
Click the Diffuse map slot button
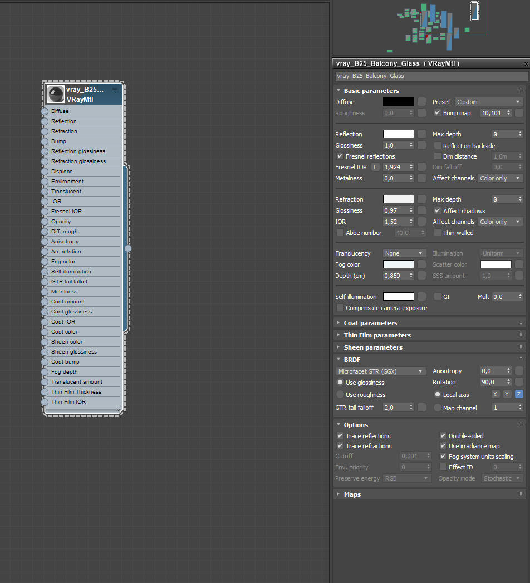[x=421, y=102]
